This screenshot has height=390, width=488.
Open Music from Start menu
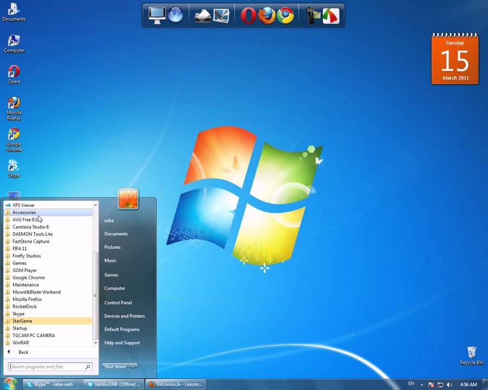coord(111,261)
